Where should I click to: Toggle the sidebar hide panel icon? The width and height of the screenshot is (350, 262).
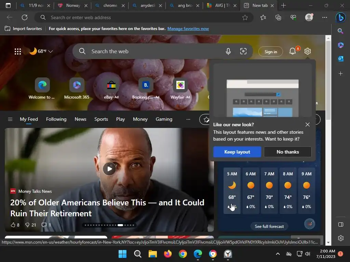pyautogui.click(x=341, y=224)
